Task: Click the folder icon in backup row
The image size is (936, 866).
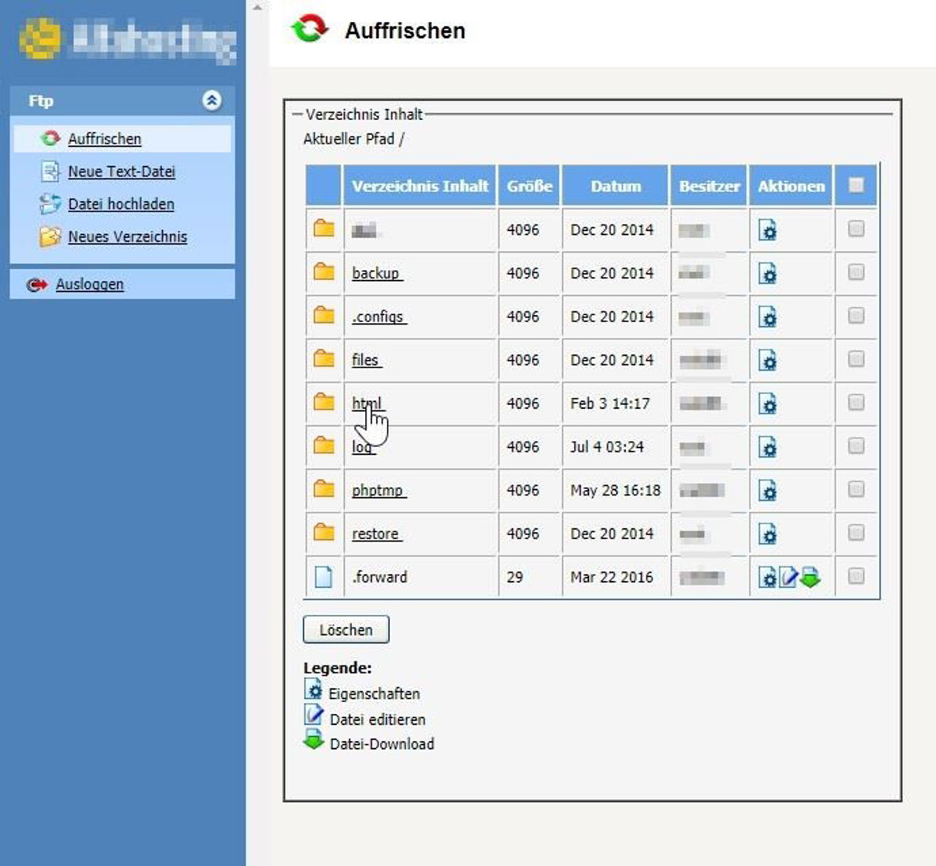Action: coord(324,272)
